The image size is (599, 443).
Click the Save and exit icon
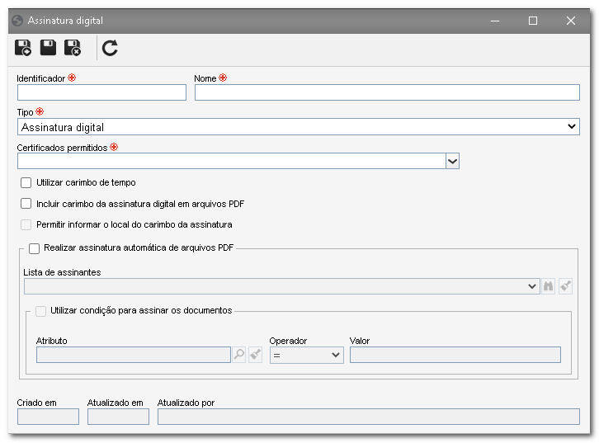click(73, 48)
